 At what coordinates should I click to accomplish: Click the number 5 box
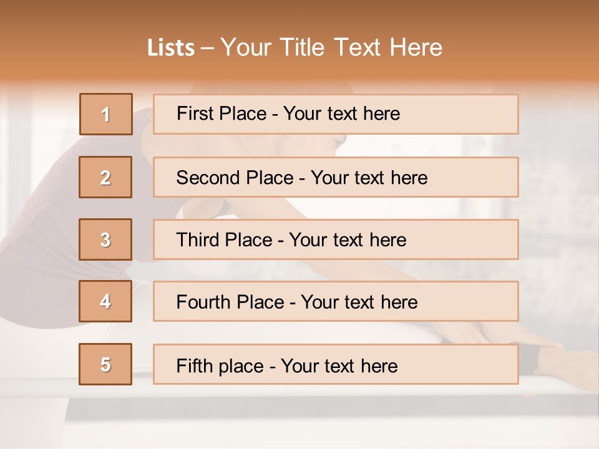click(x=106, y=364)
